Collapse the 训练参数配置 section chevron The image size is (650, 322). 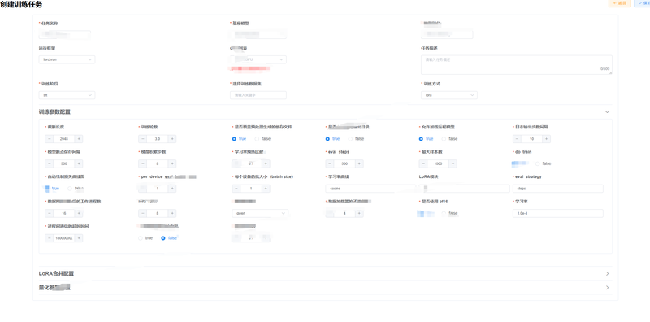tap(607, 112)
